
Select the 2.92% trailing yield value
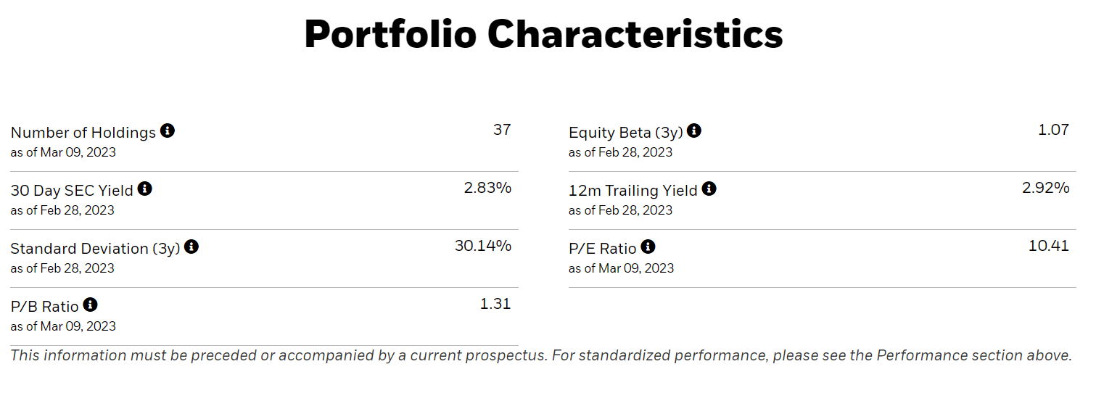pyautogui.click(x=1046, y=189)
